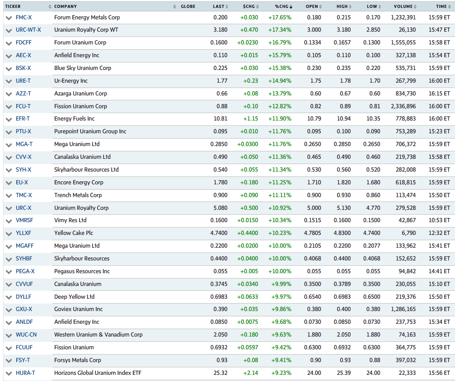Sort by LAST price using arrows icon
Screen dimensions: 455x381
point(227,7)
